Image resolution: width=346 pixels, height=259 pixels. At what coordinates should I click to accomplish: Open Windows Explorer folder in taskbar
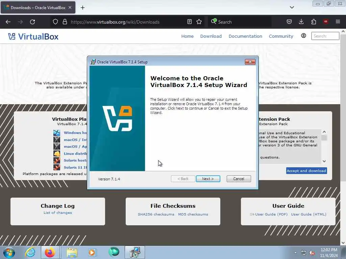72,253
